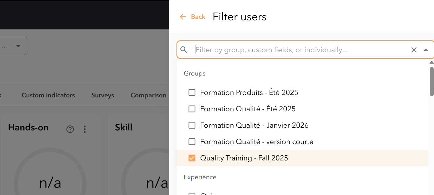Open the Surveys tab
This screenshot has width=434, height=195.
coord(103,95)
